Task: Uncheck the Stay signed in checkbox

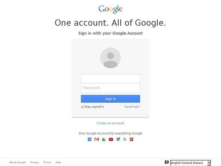Action: tap(82, 107)
